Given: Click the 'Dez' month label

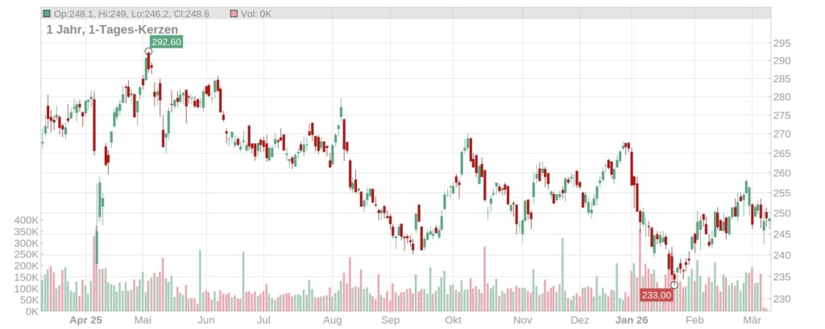Looking at the screenshot, I should [x=579, y=319].
